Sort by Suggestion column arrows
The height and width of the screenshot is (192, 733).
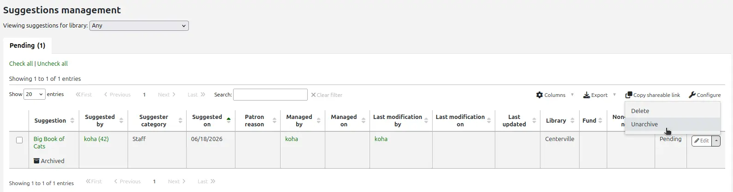pyautogui.click(x=72, y=121)
